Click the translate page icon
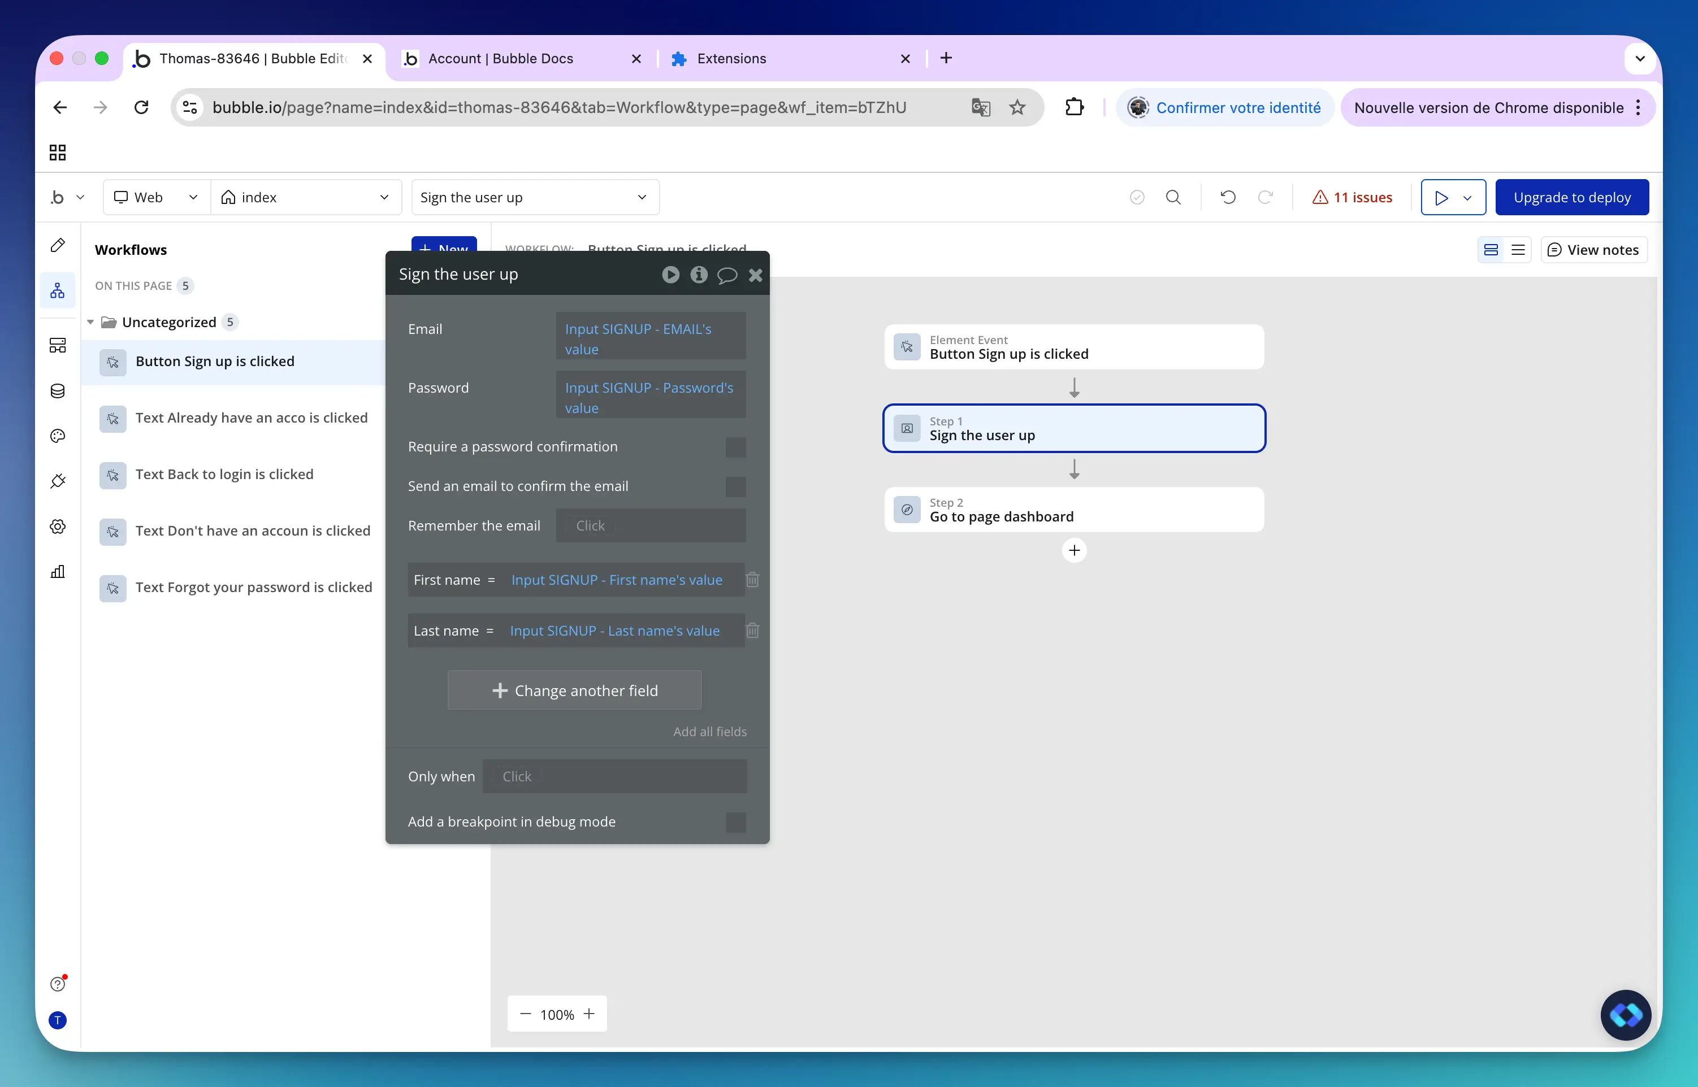Image resolution: width=1698 pixels, height=1087 pixels. tap(981, 107)
